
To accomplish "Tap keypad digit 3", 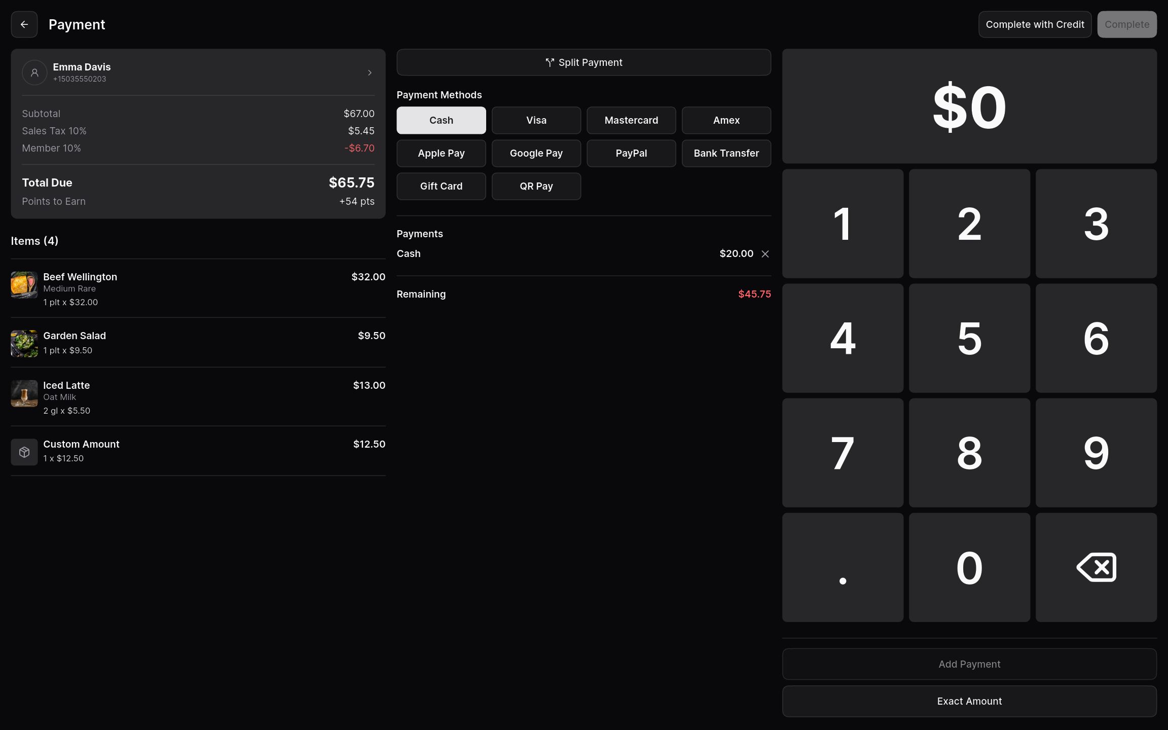I will pyautogui.click(x=1096, y=224).
